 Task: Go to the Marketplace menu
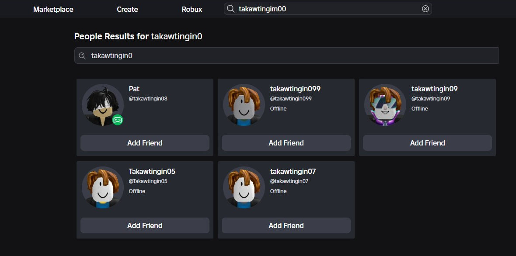pos(53,9)
